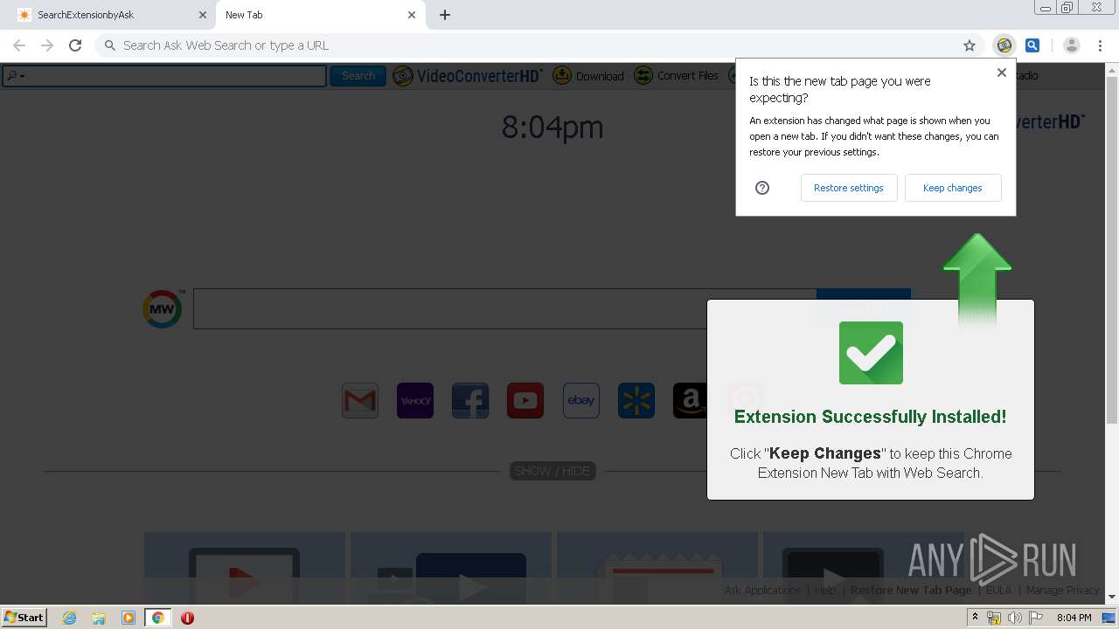Click the Action Center flag icon
1119x629 pixels.
pos(1036,618)
